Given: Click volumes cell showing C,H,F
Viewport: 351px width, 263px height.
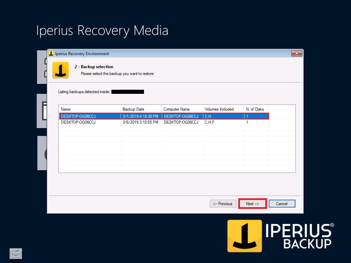Looking at the screenshot, I should 223,122.
